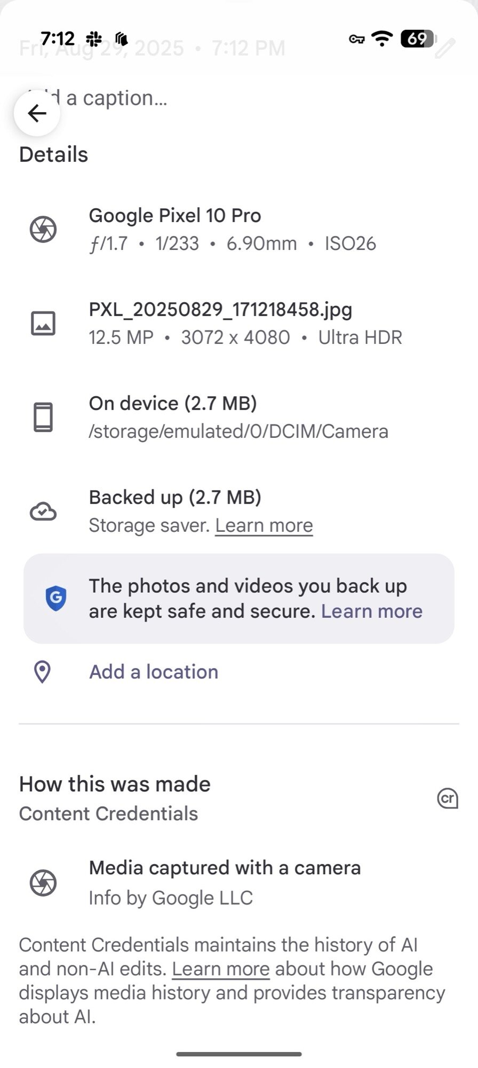The image size is (478, 1068).
Task: Tap the pencil edit icon near the date
Action: coord(445,48)
